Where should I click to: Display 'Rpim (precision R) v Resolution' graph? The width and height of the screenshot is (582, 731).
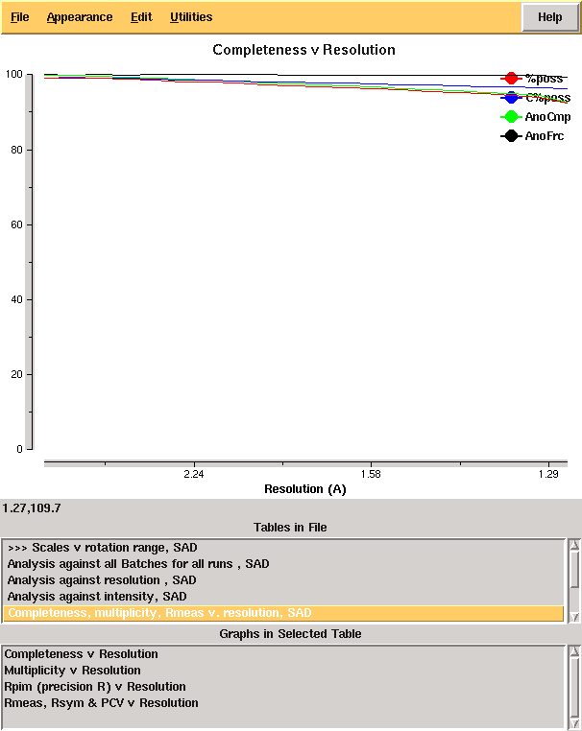click(95, 687)
